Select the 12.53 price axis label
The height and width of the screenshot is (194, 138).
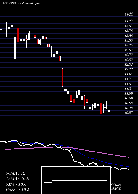[x=129, y=60]
